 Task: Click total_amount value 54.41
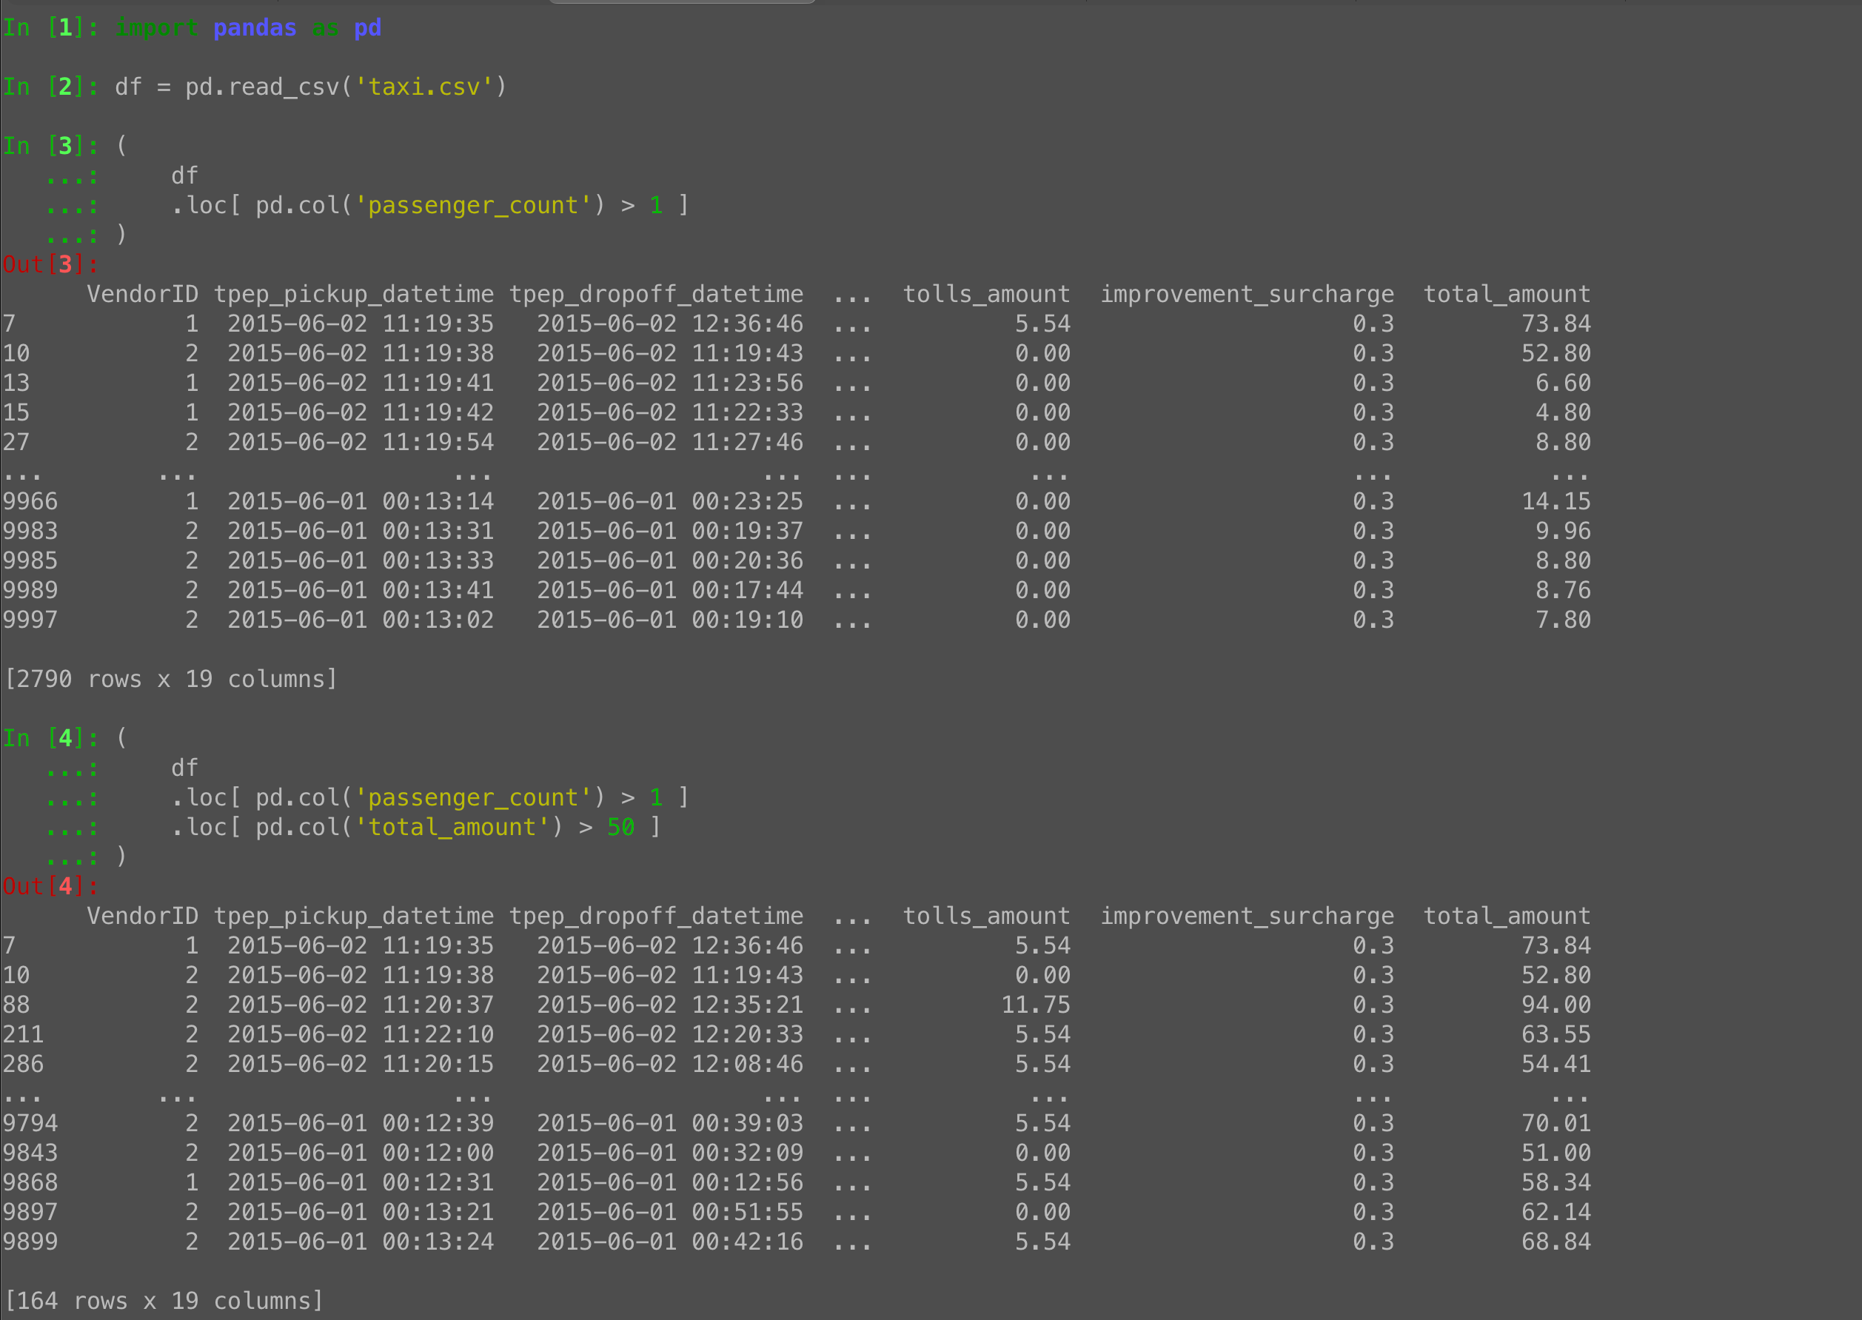(1555, 1064)
